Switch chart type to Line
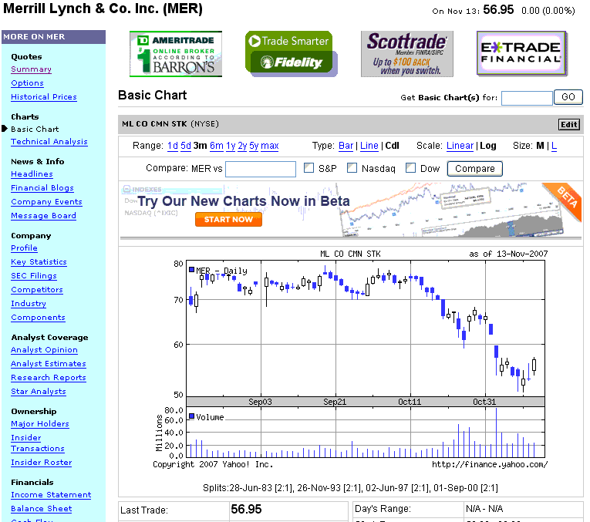590x522 pixels. pyautogui.click(x=369, y=146)
